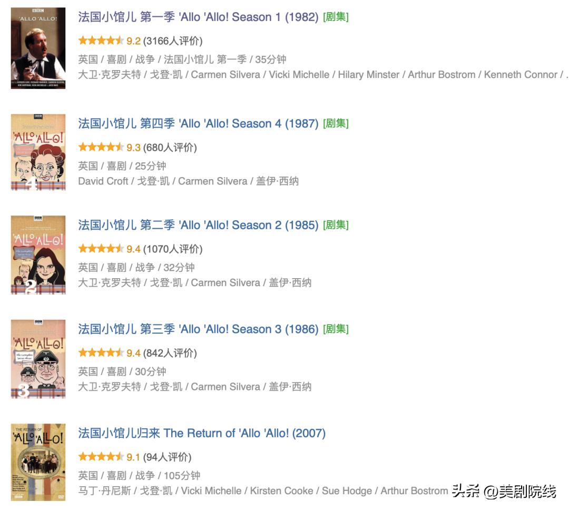569x511 pixels.
Task: Click the Season 1 poster thumbnail
Action: pos(38,48)
